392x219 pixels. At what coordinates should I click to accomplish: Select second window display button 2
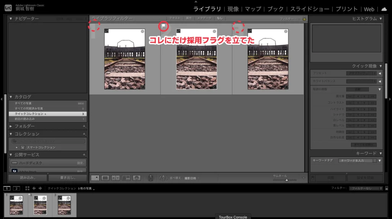pos(16,188)
